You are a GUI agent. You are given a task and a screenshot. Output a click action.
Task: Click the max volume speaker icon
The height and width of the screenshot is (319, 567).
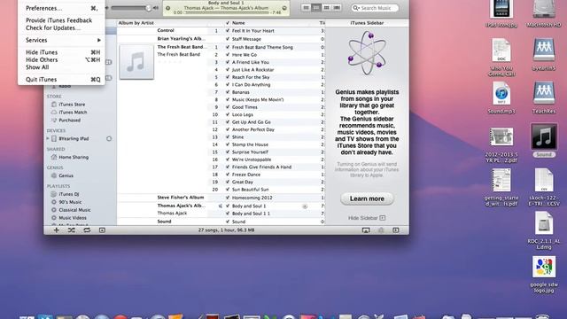click(x=156, y=8)
